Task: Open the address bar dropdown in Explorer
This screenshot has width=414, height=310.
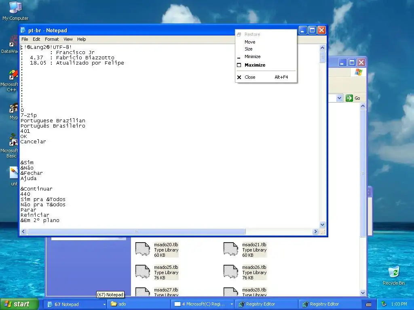Action: [339, 98]
